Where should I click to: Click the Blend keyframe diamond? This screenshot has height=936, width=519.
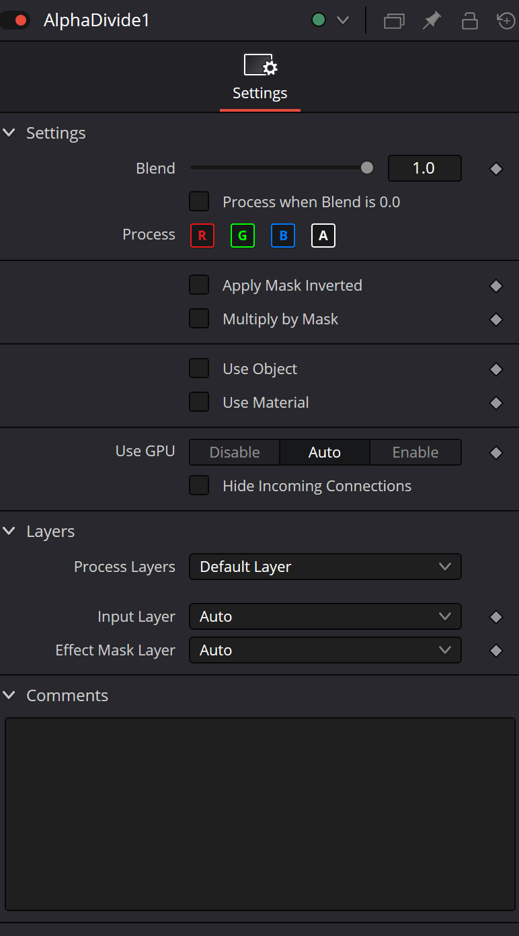click(496, 169)
